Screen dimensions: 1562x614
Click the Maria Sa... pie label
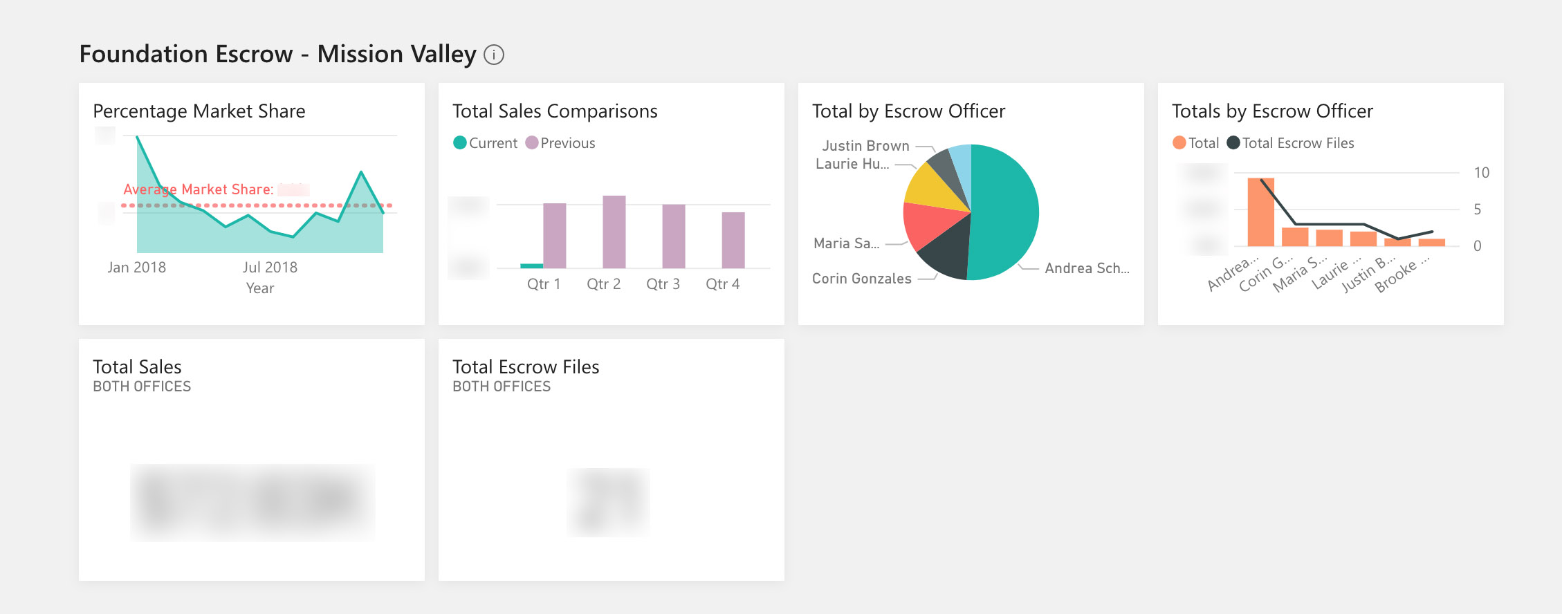(847, 243)
